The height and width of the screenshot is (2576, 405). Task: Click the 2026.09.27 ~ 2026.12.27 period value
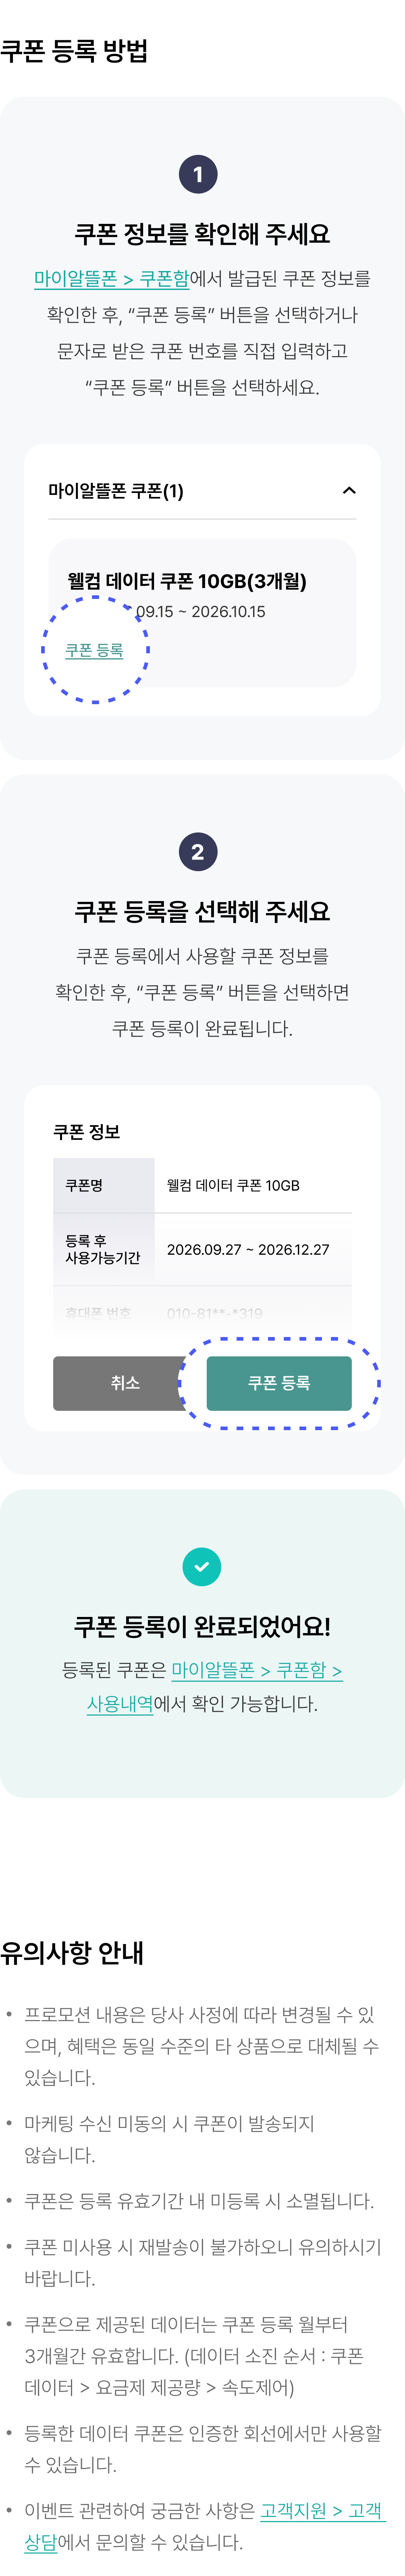click(x=248, y=1249)
